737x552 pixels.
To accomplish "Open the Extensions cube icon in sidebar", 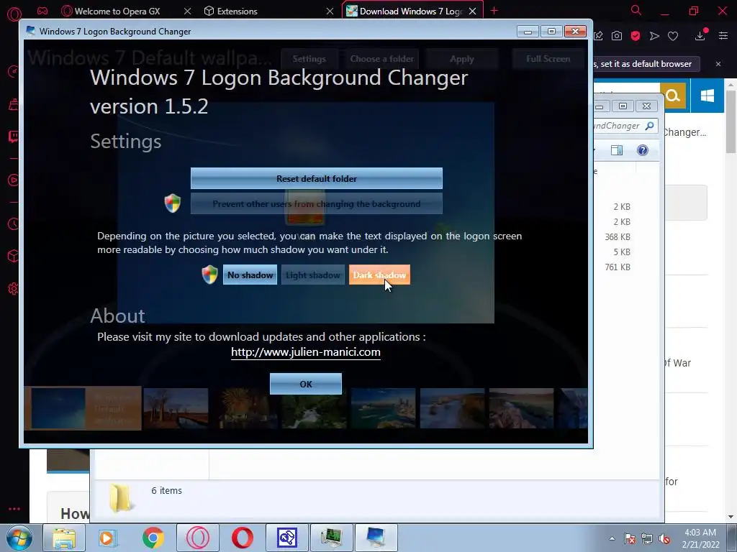I will (14, 257).
